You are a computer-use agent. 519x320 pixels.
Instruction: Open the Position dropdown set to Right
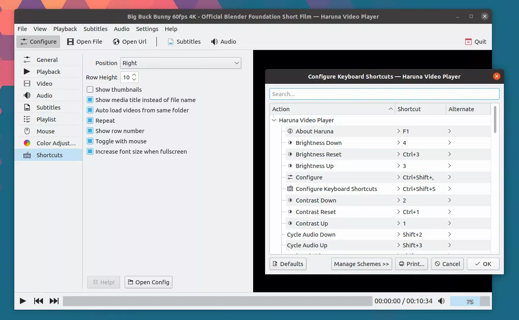click(x=180, y=63)
